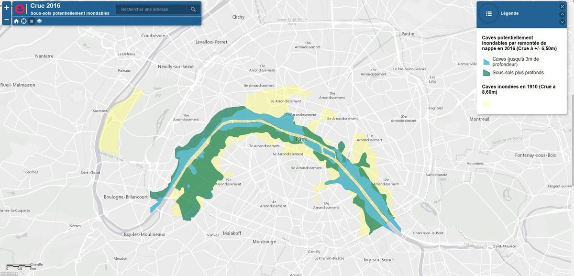Click the 'Montrouge' map label
The width and height of the screenshot is (574, 276).
coord(264,242)
